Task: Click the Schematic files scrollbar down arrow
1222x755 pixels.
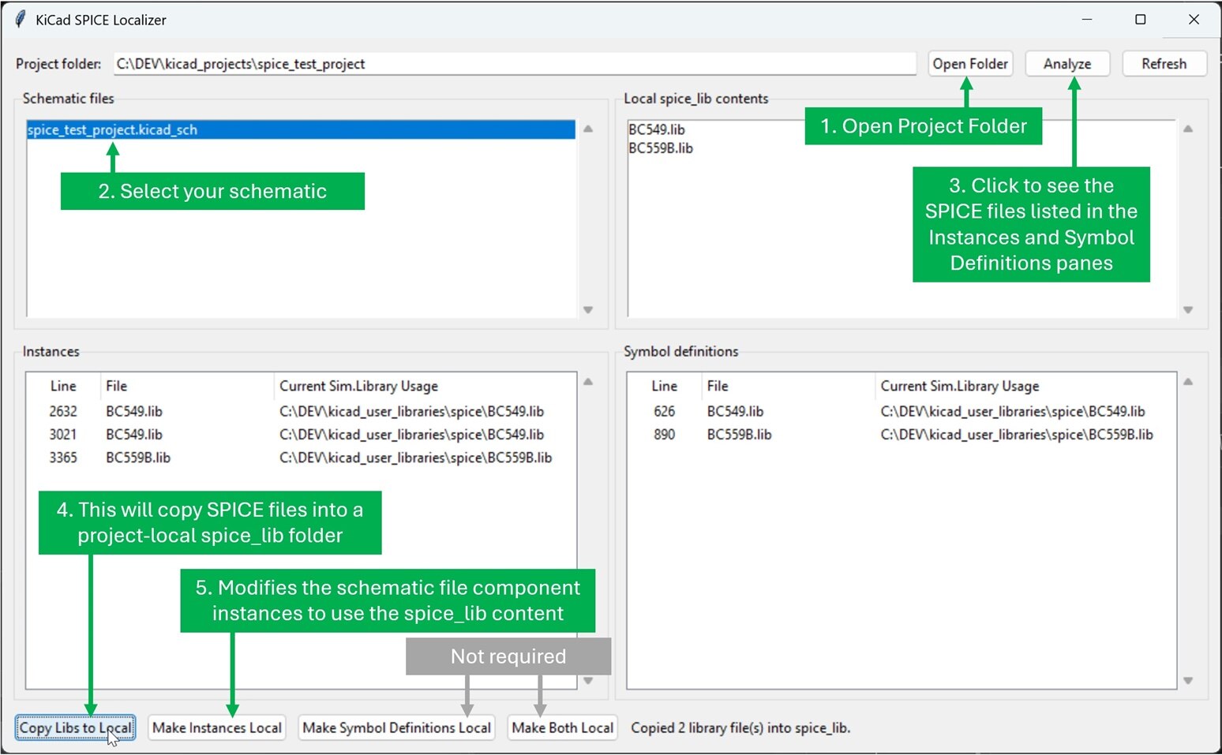Action: [588, 310]
